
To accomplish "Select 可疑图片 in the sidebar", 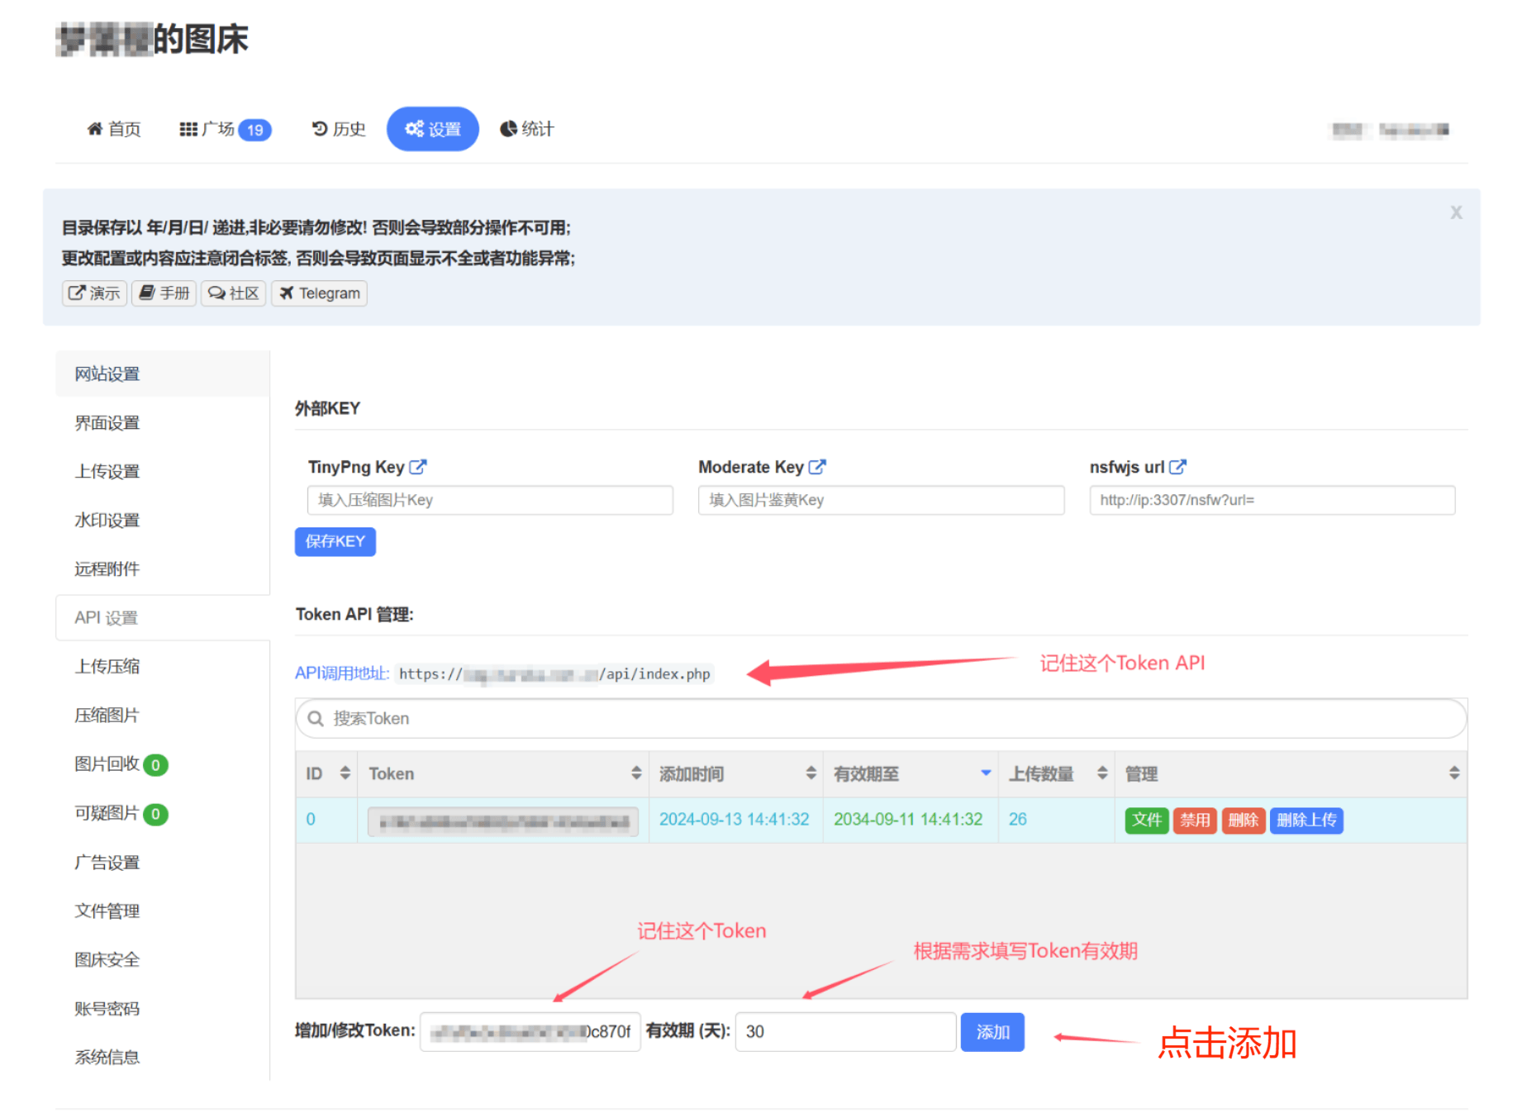I will coord(162,813).
